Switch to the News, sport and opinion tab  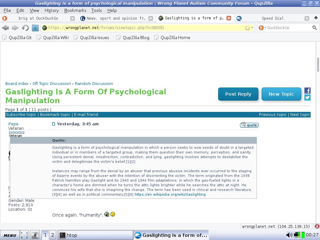click(116, 18)
